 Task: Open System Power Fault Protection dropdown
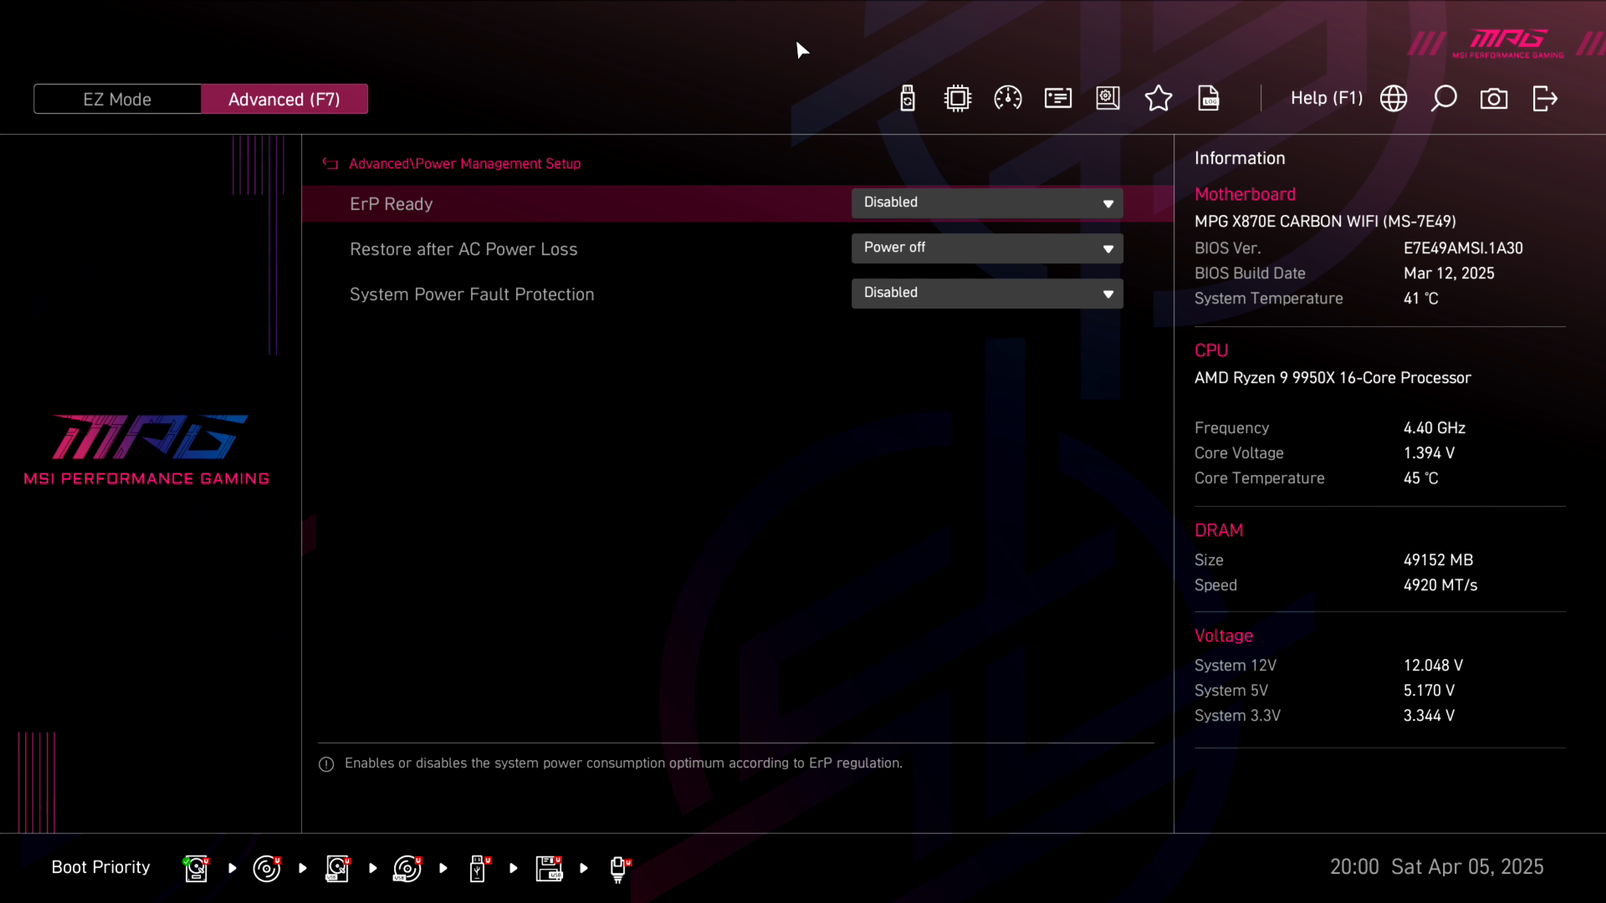click(x=987, y=293)
